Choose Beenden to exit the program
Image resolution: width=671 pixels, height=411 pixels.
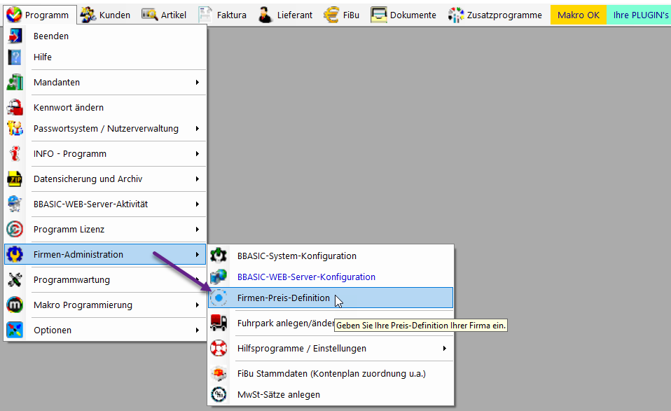(105, 36)
